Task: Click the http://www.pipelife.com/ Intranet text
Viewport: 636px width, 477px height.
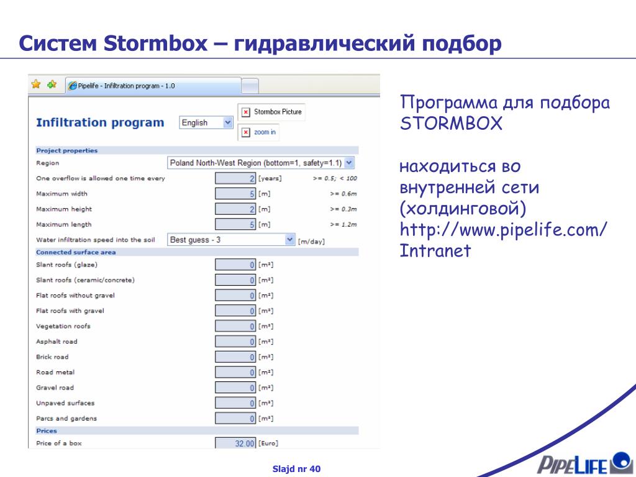Action: 503,240
